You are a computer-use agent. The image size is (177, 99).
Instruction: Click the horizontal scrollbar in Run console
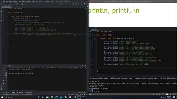click(x=22, y=91)
